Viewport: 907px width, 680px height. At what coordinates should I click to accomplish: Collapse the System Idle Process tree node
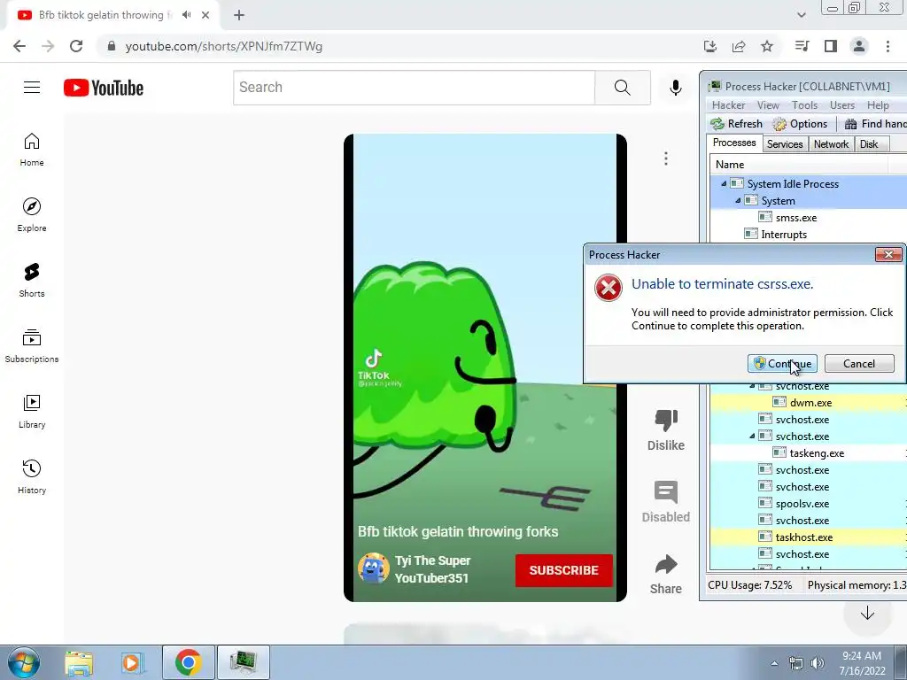[x=724, y=184]
